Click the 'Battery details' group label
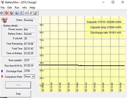127x98 pixels. tap(10, 26)
